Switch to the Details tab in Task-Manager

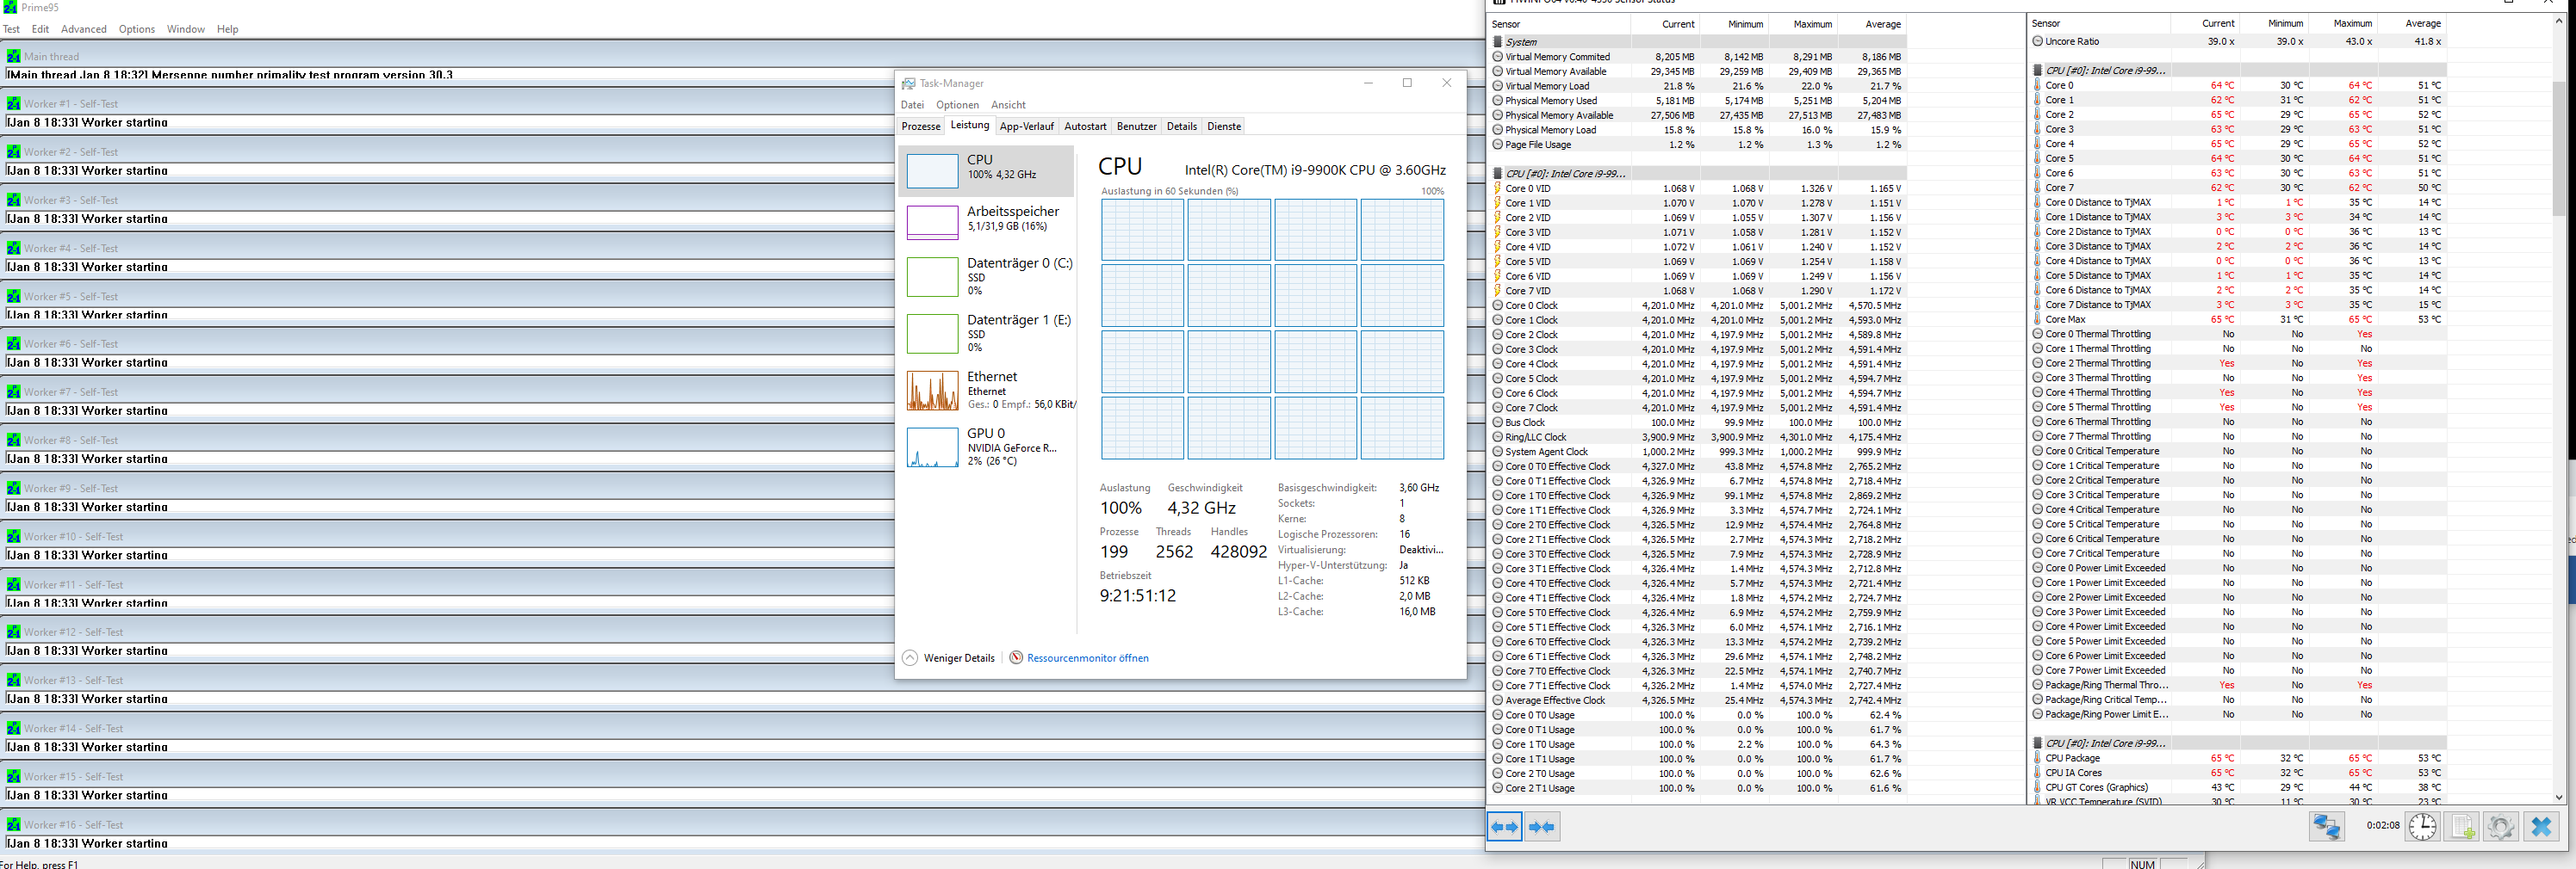coord(1182,126)
